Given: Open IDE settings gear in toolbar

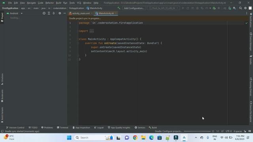Looking at the screenshot, I should [x=245, y=8].
